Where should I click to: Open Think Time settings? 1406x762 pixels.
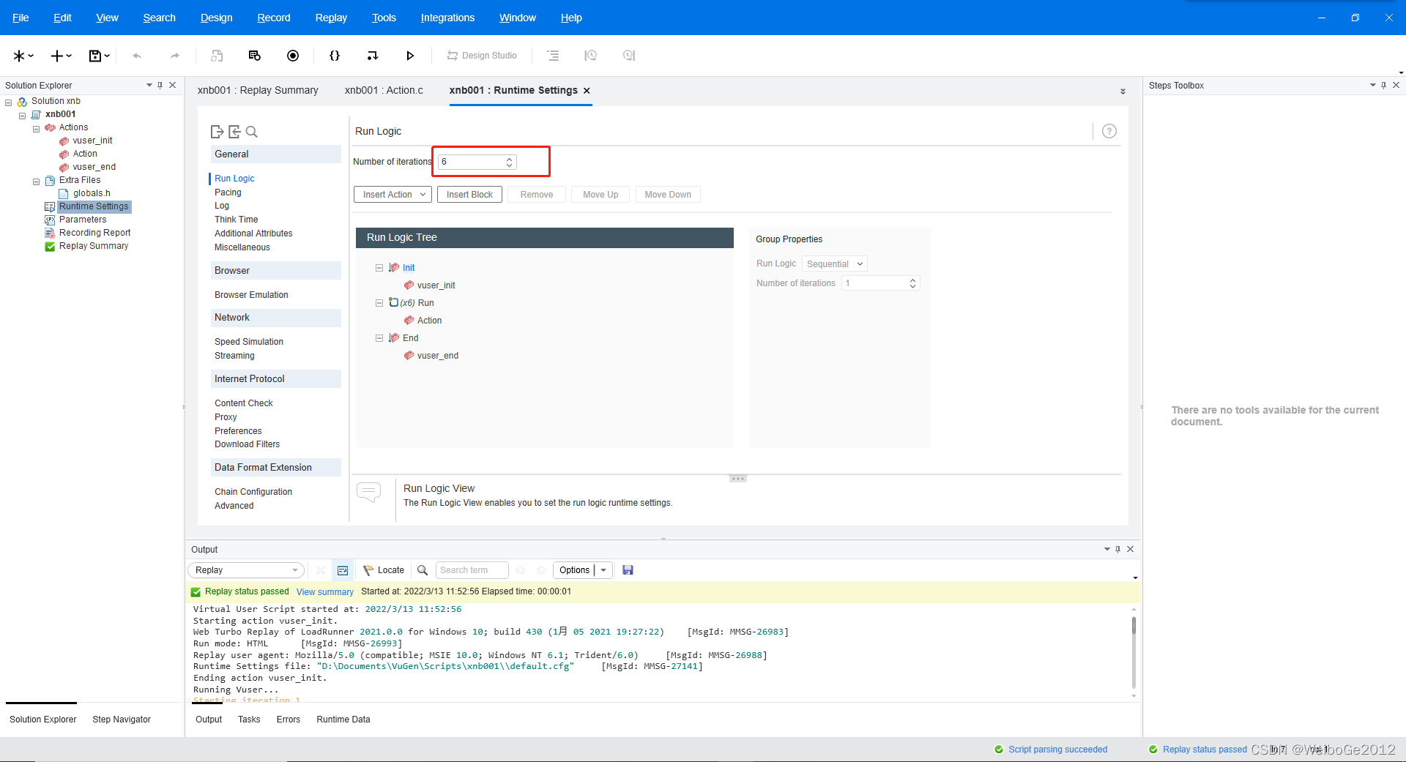click(236, 220)
